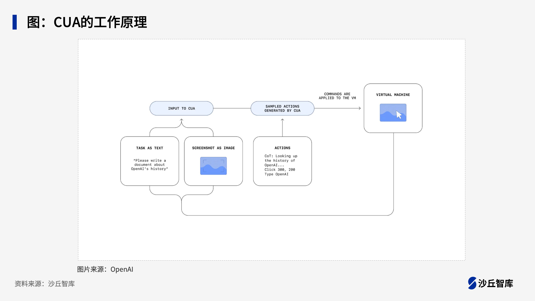Click the 资料来源：沙丘智库 footer text
Image resolution: width=535 pixels, height=301 pixels.
45,284
